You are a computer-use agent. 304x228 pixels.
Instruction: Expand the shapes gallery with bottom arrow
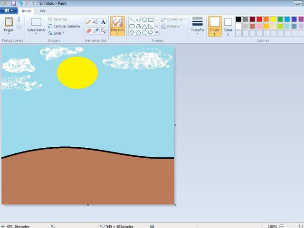tap(157, 32)
